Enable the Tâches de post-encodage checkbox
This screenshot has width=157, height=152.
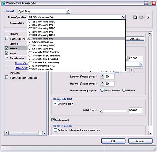point(7,77)
